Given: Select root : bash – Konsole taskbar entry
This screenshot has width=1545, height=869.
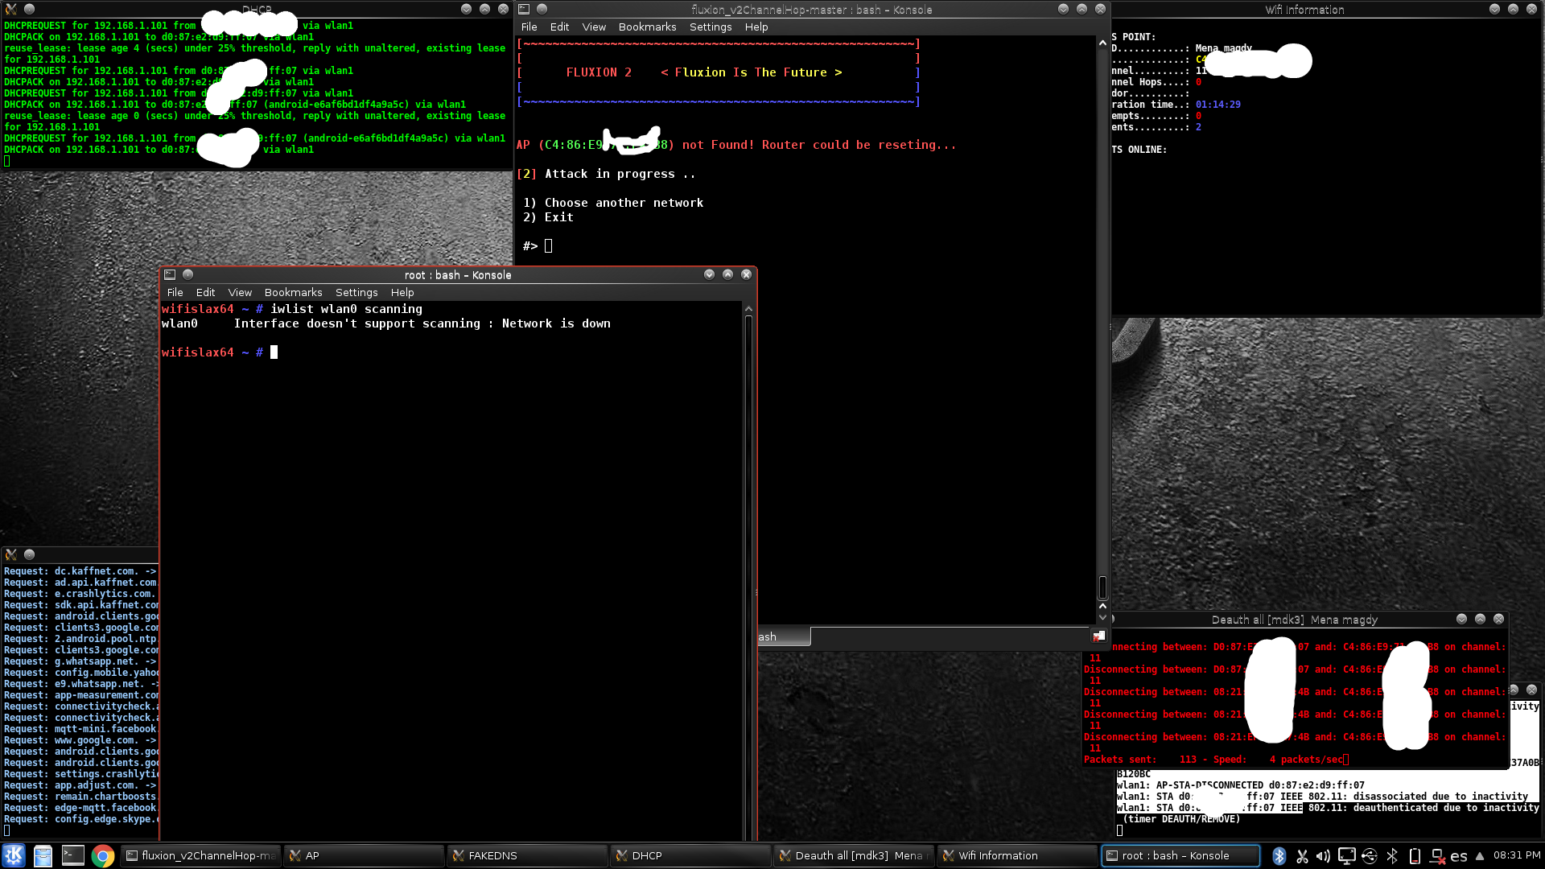Looking at the screenshot, I should [1180, 855].
